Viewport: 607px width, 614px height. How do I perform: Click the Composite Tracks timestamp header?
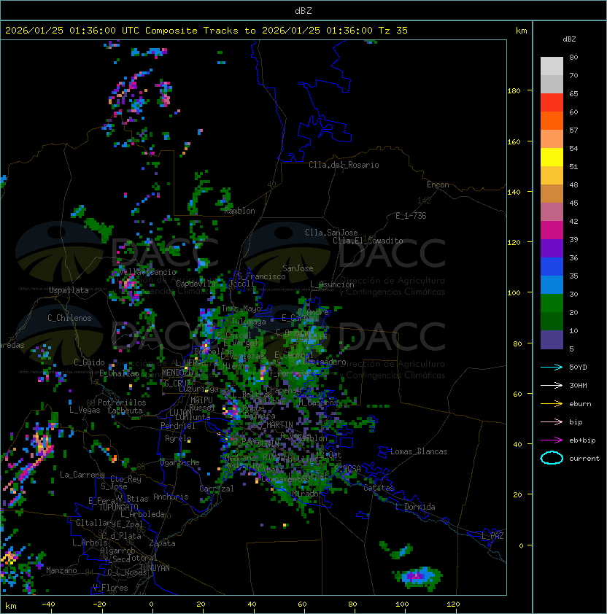[x=206, y=31]
